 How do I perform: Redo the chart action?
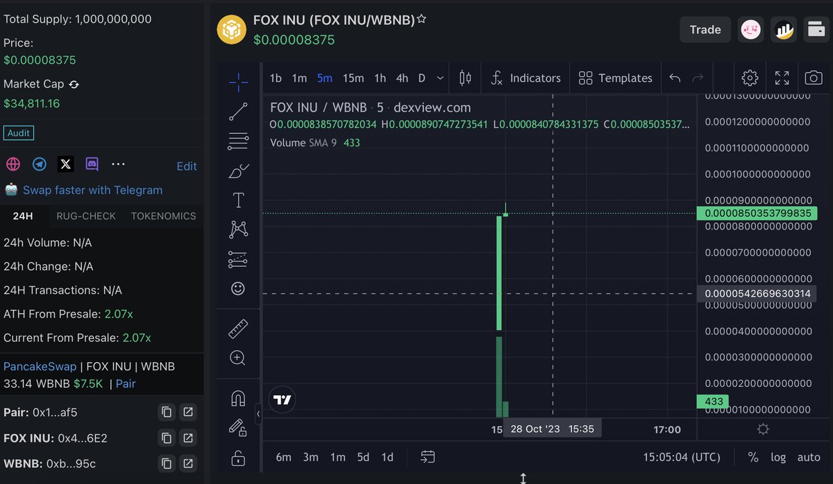click(x=698, y=78)
